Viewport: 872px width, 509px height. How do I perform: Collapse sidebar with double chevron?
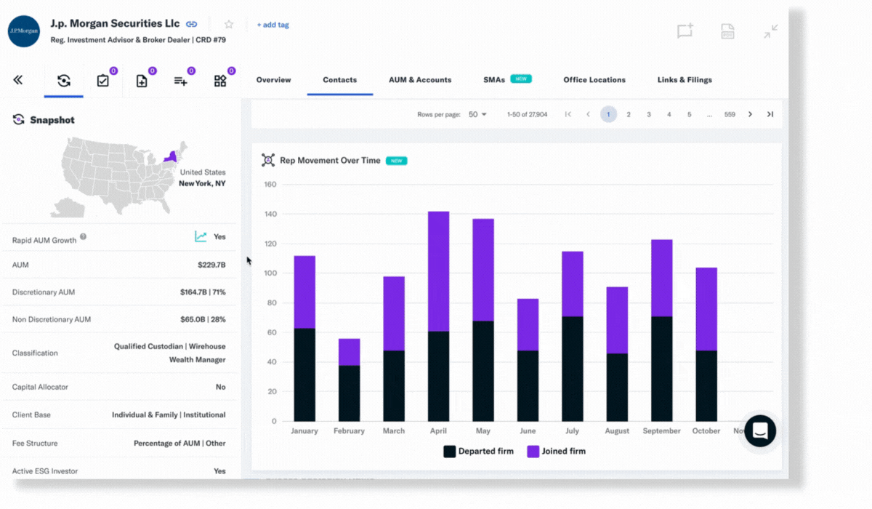pyautogui.click(x=18, y=80)
